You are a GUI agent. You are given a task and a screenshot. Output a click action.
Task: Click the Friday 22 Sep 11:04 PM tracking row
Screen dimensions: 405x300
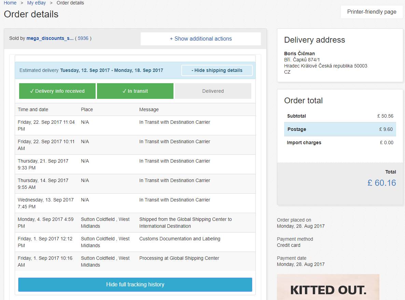pyautogui.click(x=135, y=125)
